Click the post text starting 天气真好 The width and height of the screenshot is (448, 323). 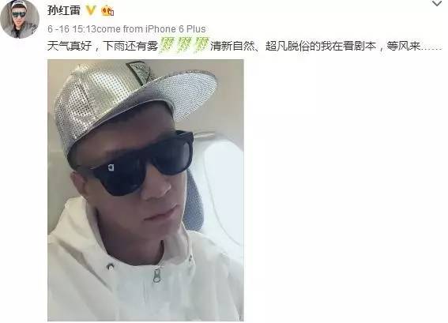(245, 46)
